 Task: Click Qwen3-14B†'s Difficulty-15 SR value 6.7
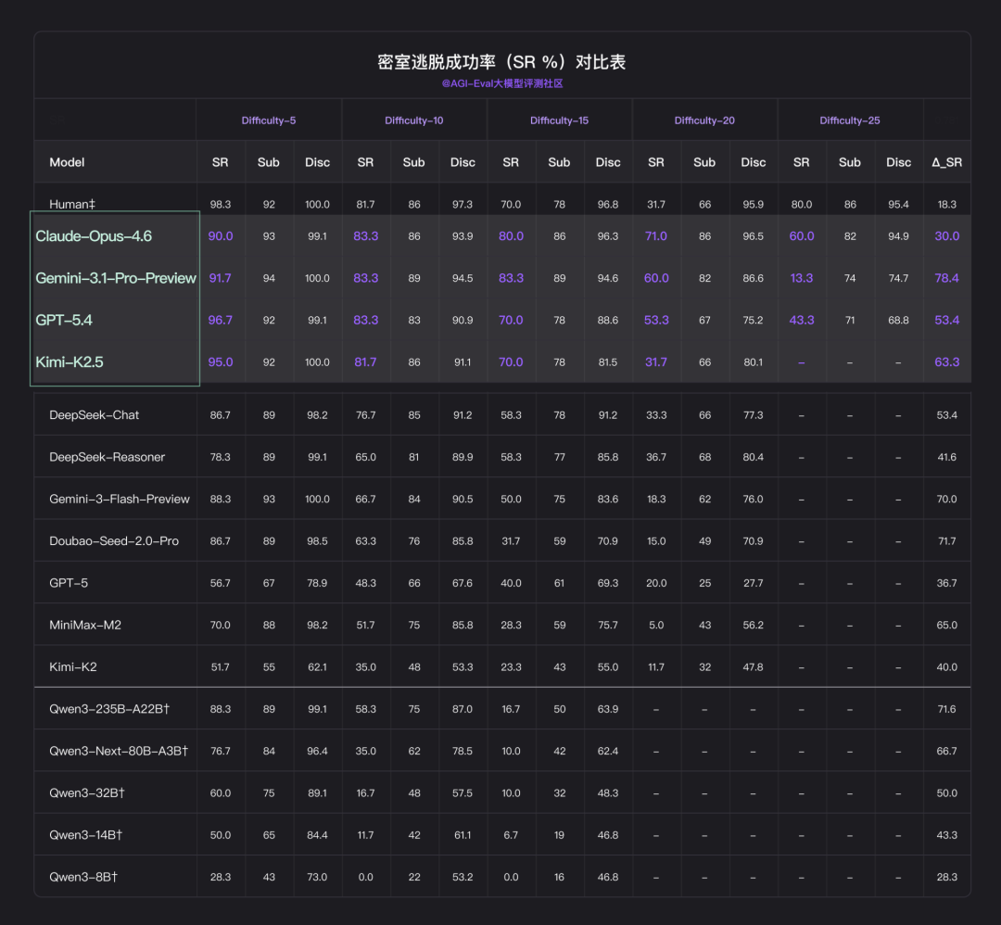(511, 835)
